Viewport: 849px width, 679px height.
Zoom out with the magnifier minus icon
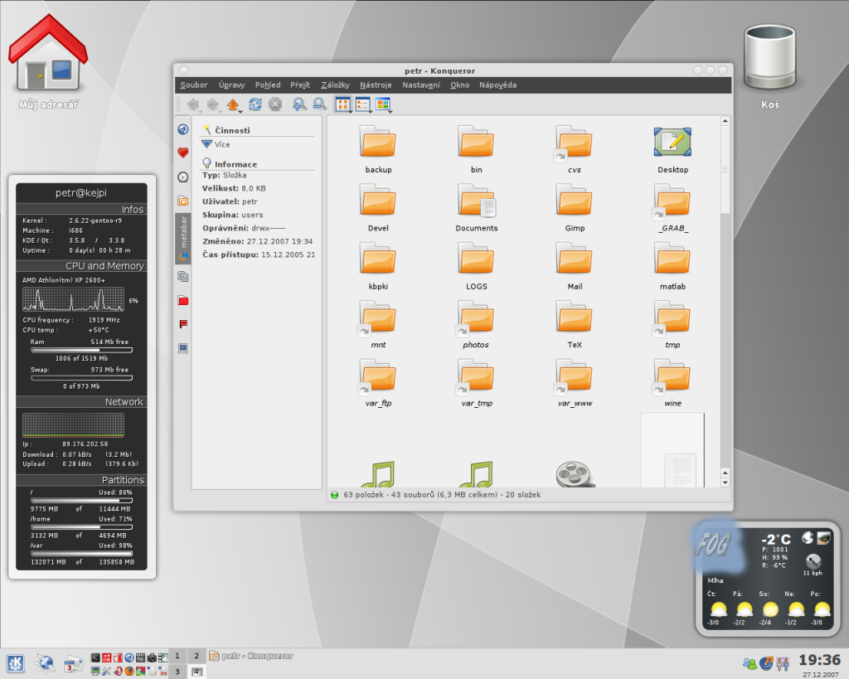(319, 104)
